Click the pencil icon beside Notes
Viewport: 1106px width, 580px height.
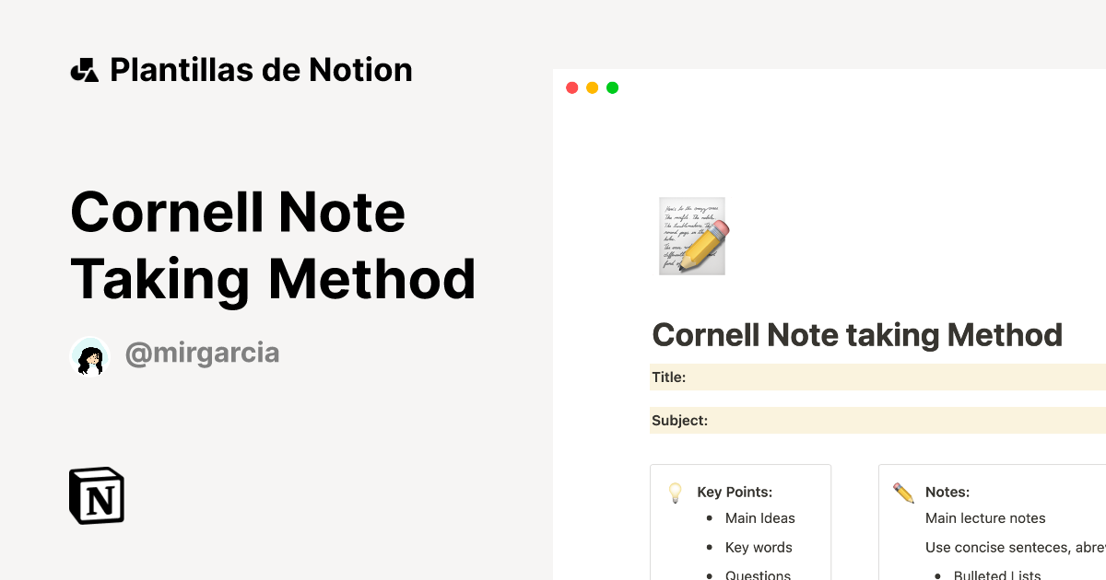[x=903, y=493]
